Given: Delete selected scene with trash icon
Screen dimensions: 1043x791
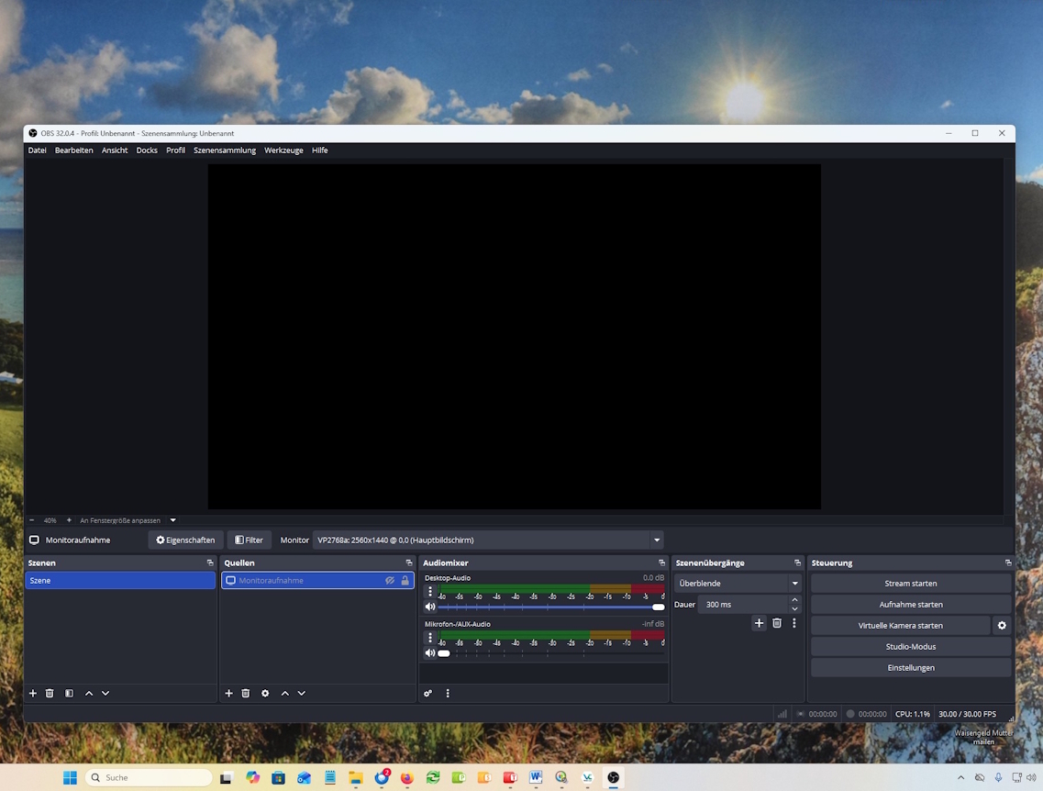Looking at the screenshot, I should [x=50, y=693].
